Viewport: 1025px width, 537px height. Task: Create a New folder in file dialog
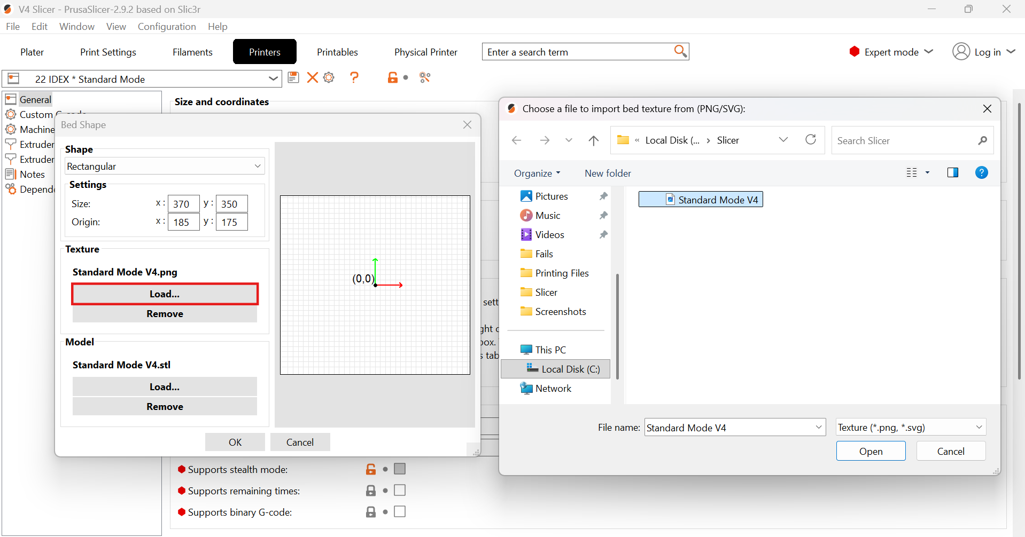(x=608, y=173)
